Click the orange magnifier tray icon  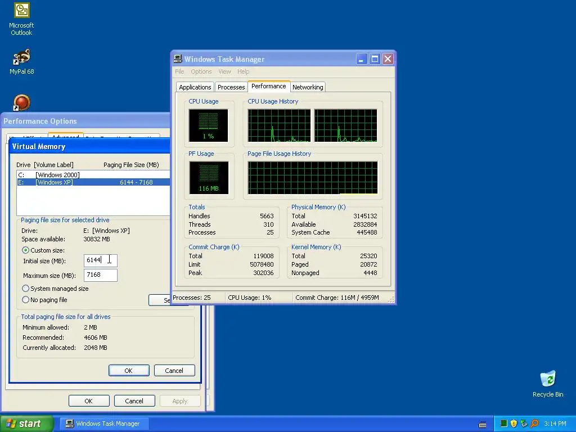(x=534, y=424)
